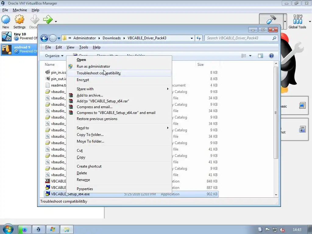Choose Add to "VBCABLE_Setup_x64.rar"
Viewport: 312px width, 234px height.
click(x=119, y=101)
